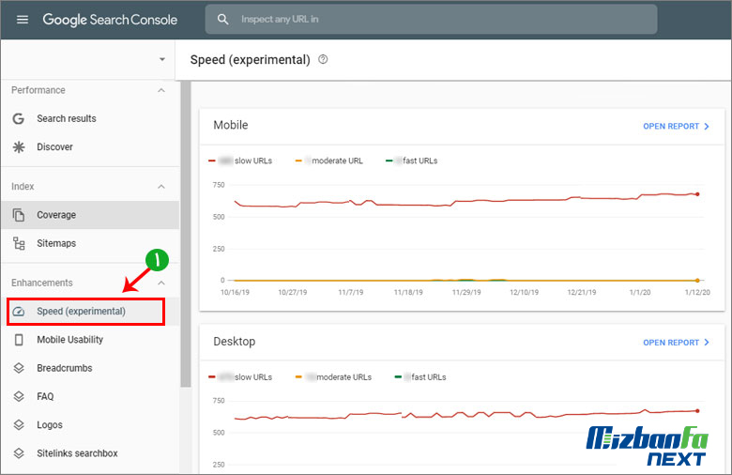The width and height of the screenshot is (732, 475).
Task: Open the hamburger main menu
Action: pos(23,19)
